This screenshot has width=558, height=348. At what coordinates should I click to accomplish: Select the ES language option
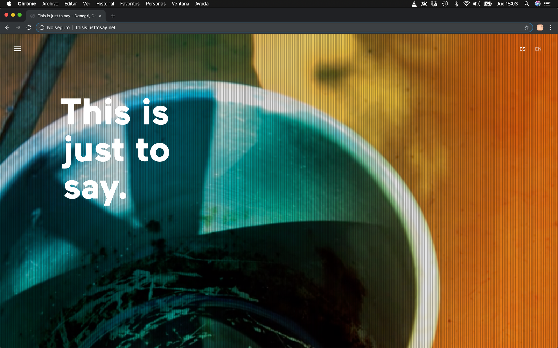pyautogui.click(x=522, y=49)
